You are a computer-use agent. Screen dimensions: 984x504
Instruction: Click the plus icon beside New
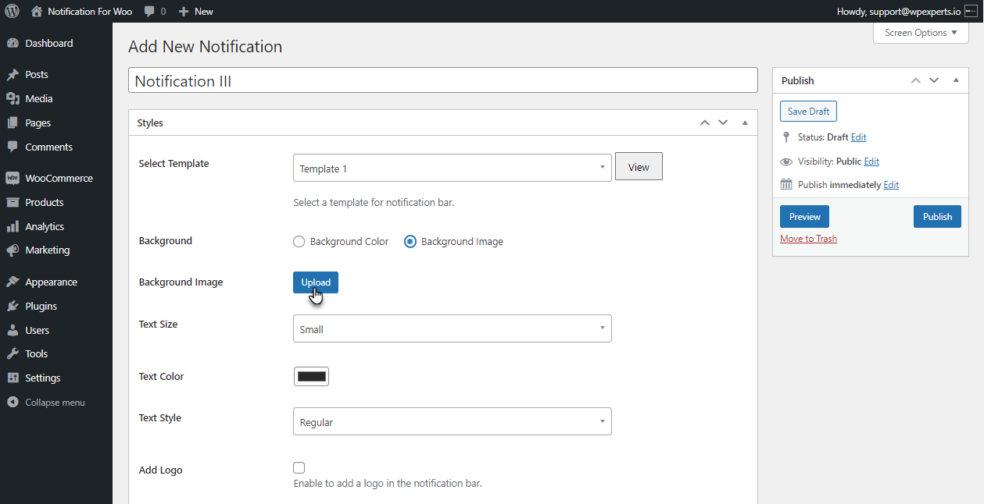tap(184, 12)
